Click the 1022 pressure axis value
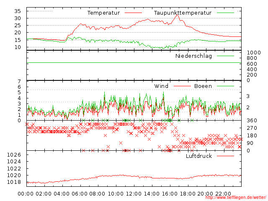 click(x=14, y=169)
